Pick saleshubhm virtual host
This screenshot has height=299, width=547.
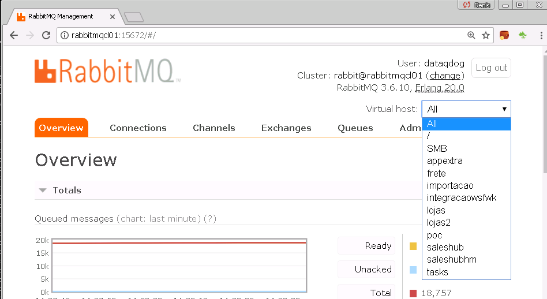466,260
